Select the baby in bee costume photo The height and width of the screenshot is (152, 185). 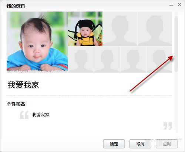pyautogui.click(x=85, y=29)
